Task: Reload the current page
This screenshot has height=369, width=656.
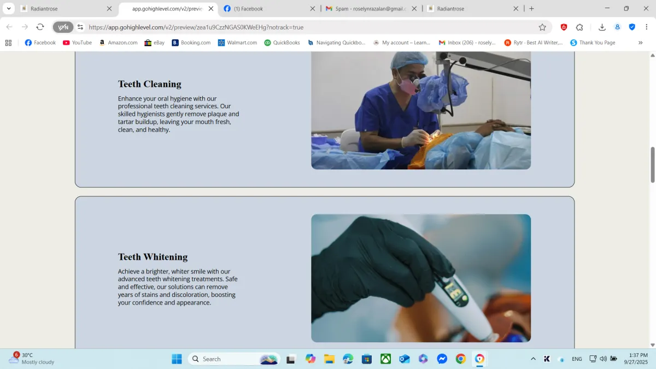Action: pyautogui.click(x=40, y=27)
